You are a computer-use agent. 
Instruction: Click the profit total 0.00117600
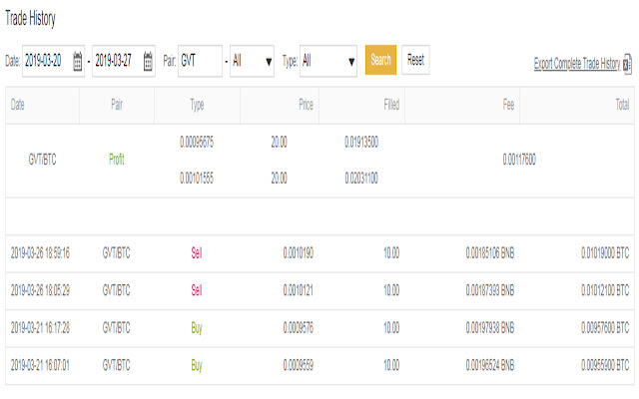coord(519,160)
